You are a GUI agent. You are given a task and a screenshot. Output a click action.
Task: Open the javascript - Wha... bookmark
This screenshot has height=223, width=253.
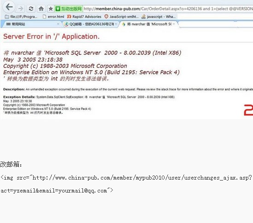[159, 17]
